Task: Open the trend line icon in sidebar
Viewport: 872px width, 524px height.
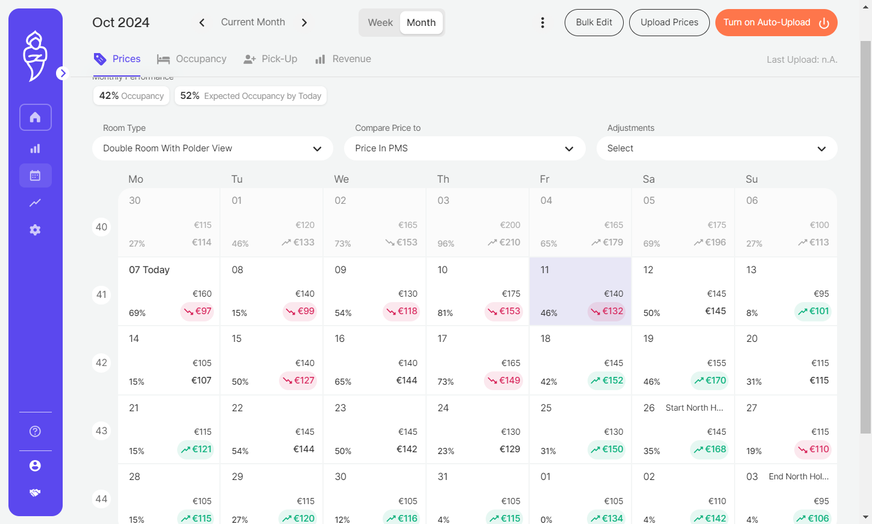Action: point(36,203)
